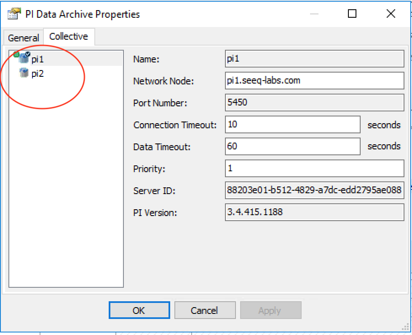This screenshot has width=412, height=335.
Task: Switch to the General tab
Action: point(24,38)
